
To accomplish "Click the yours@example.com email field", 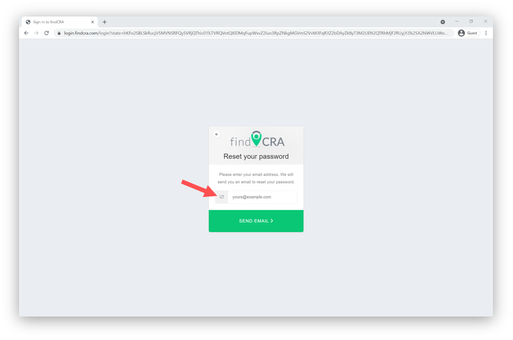I will pyautogui.click(x=263, y=197).
